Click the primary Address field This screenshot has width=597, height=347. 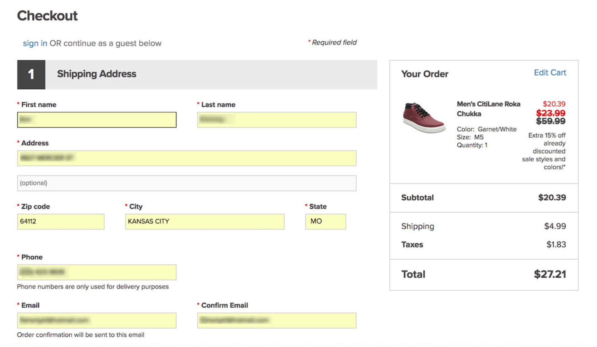187,158
